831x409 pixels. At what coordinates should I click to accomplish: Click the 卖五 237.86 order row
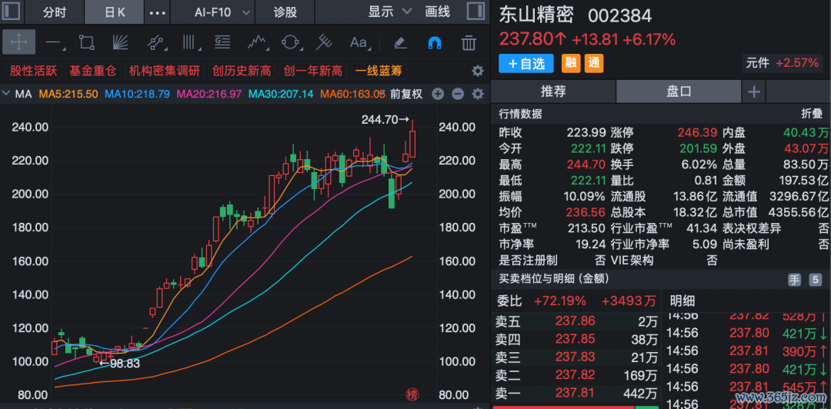tap(576, 321)
